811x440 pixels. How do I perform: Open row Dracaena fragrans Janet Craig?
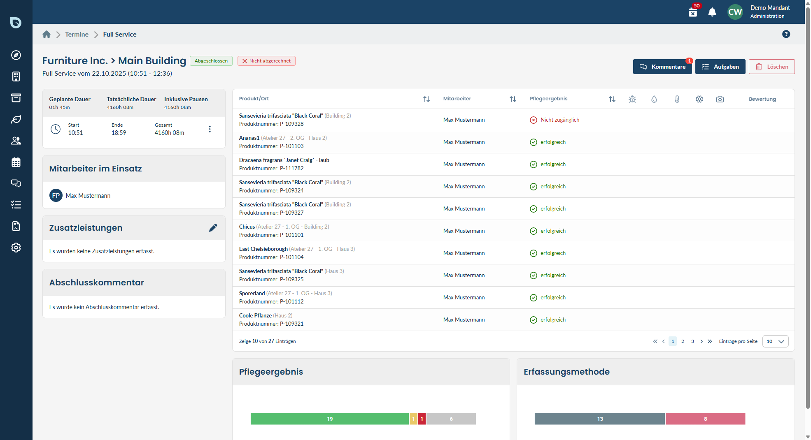point(513,164)
